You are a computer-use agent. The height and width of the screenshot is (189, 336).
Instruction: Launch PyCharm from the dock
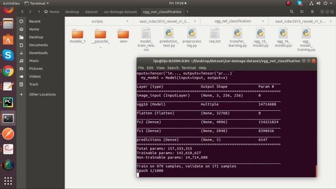[8, 102]
